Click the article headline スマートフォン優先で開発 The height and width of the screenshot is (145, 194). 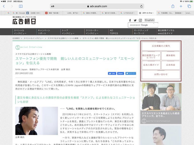click(x=75, y=61)
